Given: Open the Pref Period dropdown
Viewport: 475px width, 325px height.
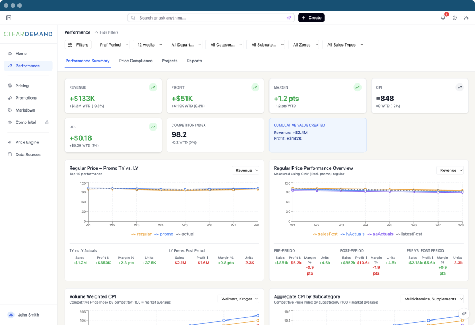Looking at the screenshot, I should pyautogui.click(x=113, y=45).
